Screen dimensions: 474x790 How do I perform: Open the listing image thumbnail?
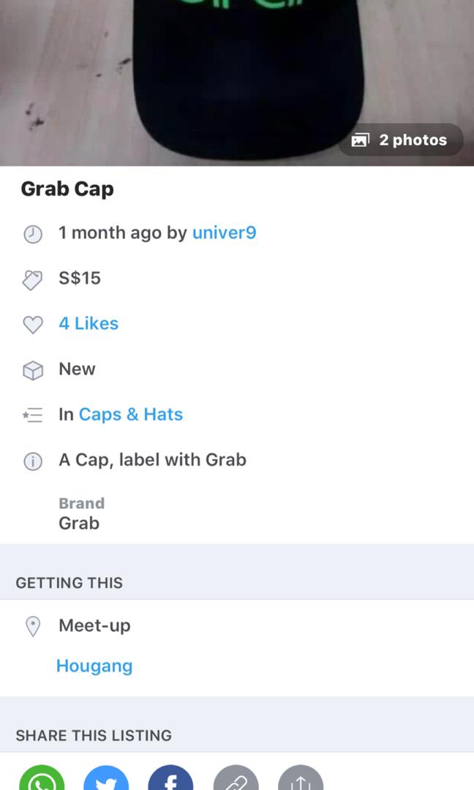click(237, 80)
